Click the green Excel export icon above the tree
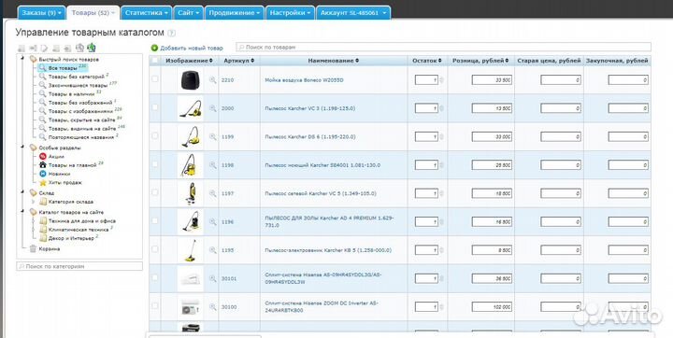This screenshot has width=673, height=338. [92, 48]
